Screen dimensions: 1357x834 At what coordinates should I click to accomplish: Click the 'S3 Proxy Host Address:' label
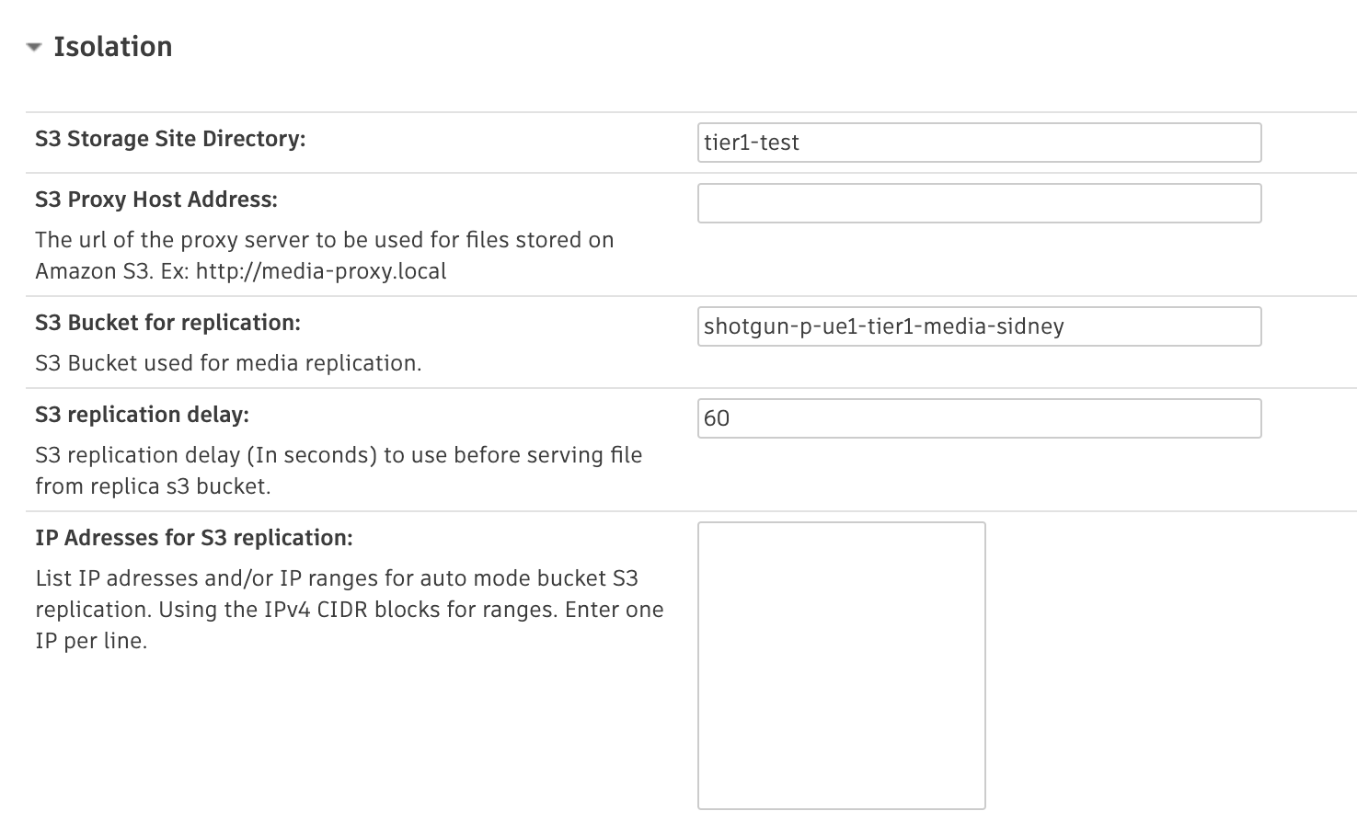click(x=156, y=200)
